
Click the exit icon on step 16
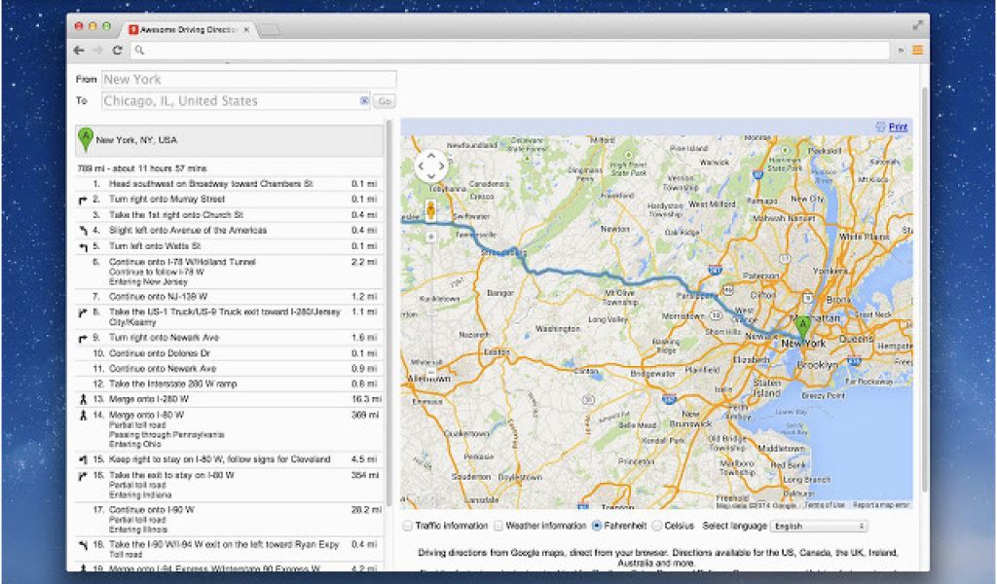[83, 475]
